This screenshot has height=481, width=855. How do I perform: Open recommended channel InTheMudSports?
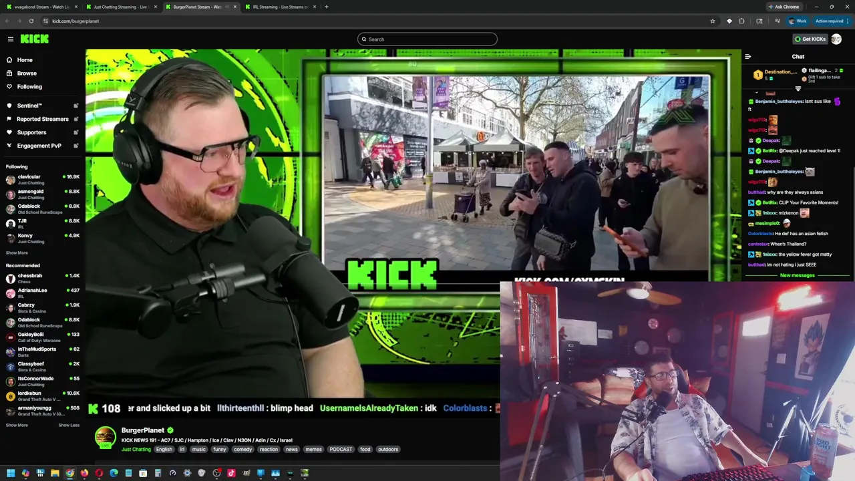point(43,351)
